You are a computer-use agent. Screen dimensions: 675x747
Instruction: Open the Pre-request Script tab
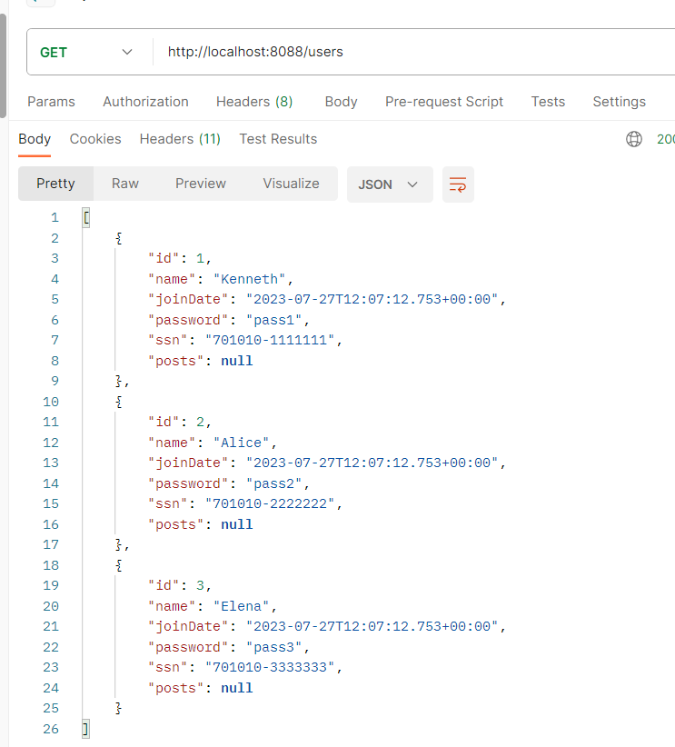pos(444,102)
